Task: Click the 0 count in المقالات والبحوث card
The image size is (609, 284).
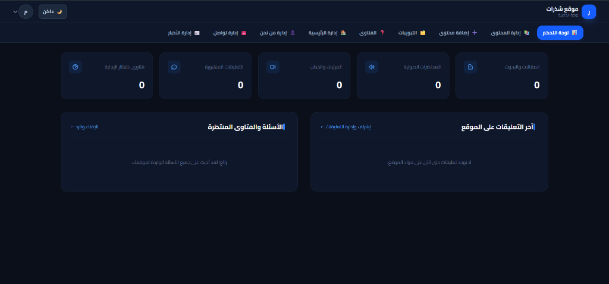Action: coord(537,86)
